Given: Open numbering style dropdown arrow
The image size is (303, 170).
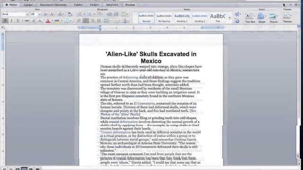Looking at the screenshot, I should (94, 14).
